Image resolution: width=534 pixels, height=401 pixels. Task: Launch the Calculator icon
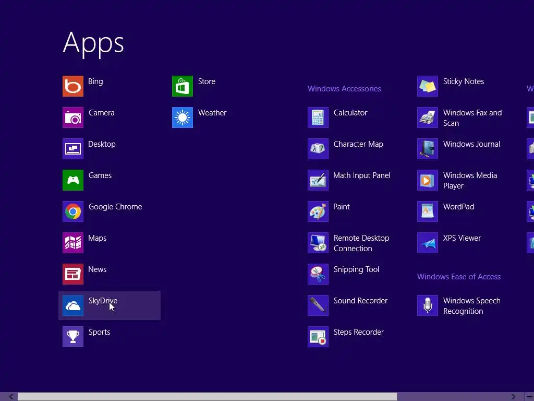(x=318, y=117)
